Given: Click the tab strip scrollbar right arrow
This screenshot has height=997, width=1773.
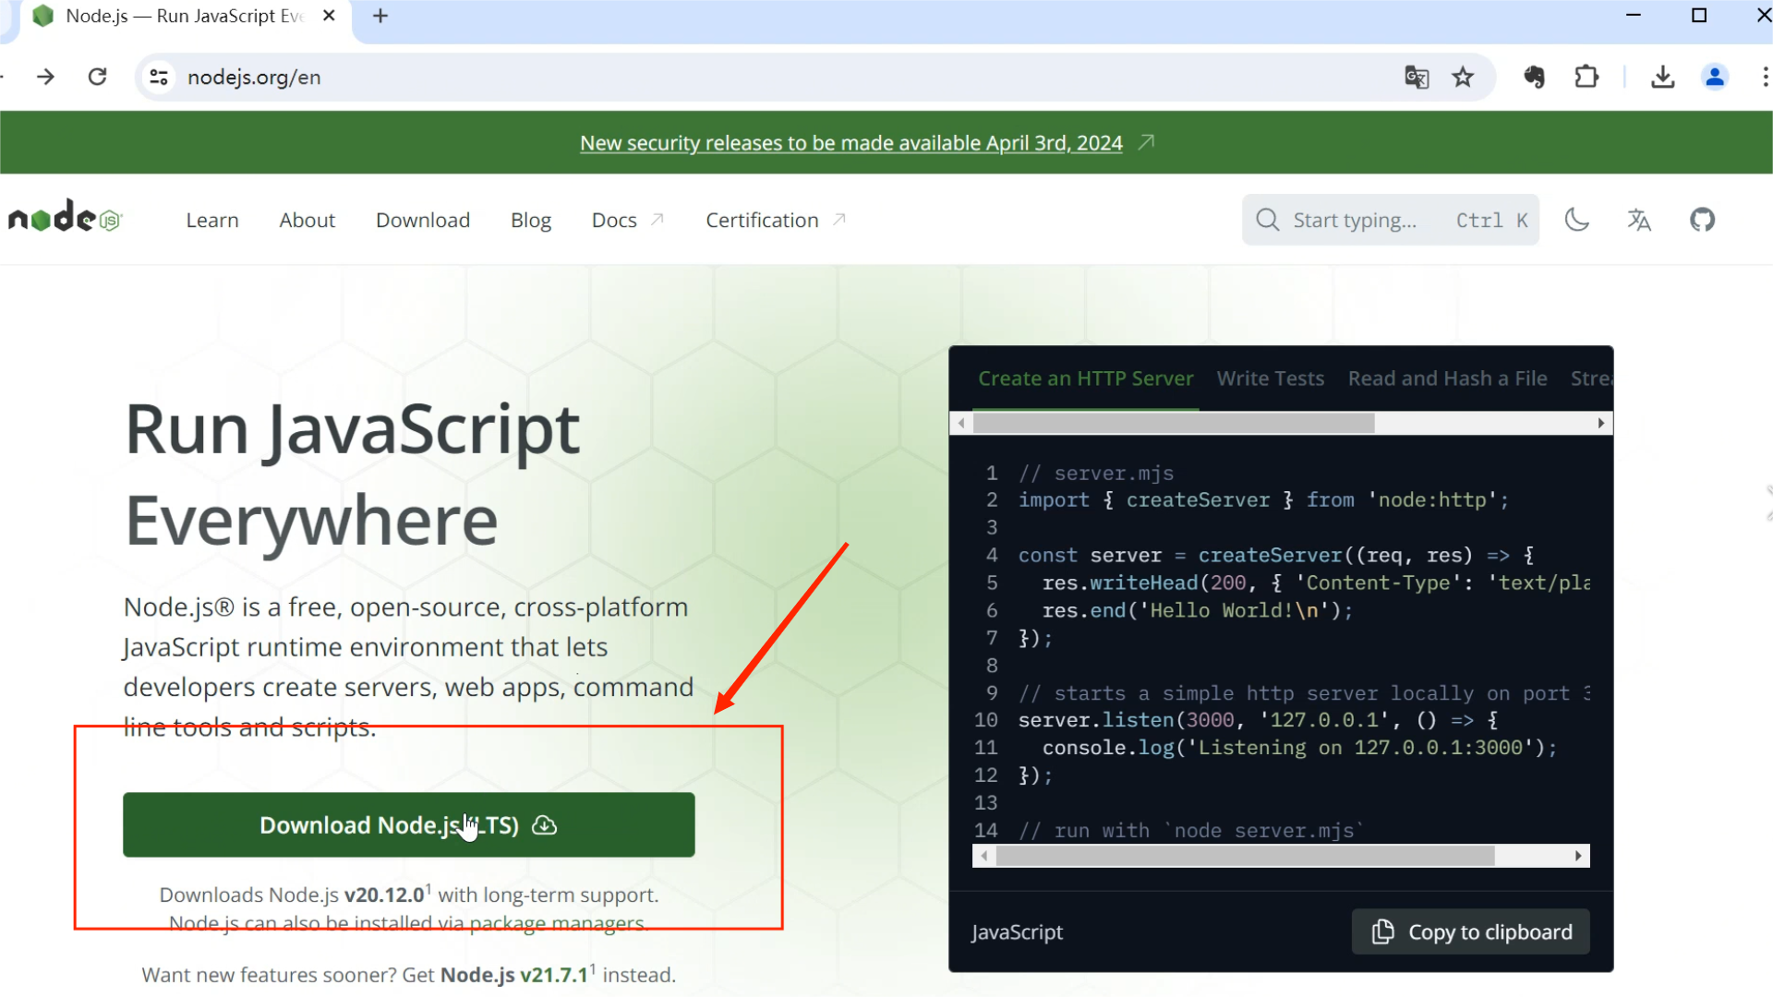Looking at the screenshot, I should 1601,423.
